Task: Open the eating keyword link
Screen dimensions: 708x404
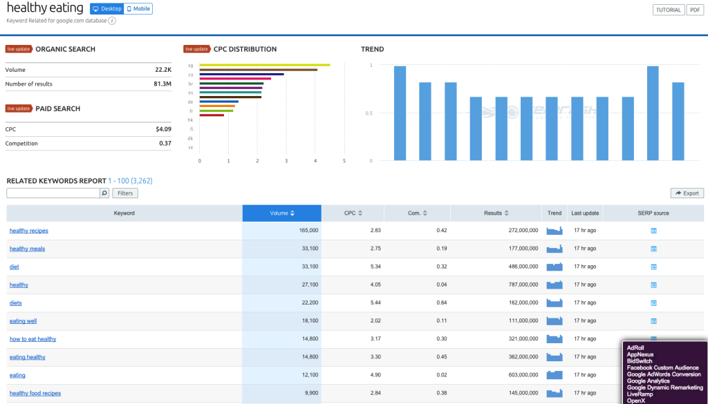Action: pyautogui.click(x=17, y=375)
